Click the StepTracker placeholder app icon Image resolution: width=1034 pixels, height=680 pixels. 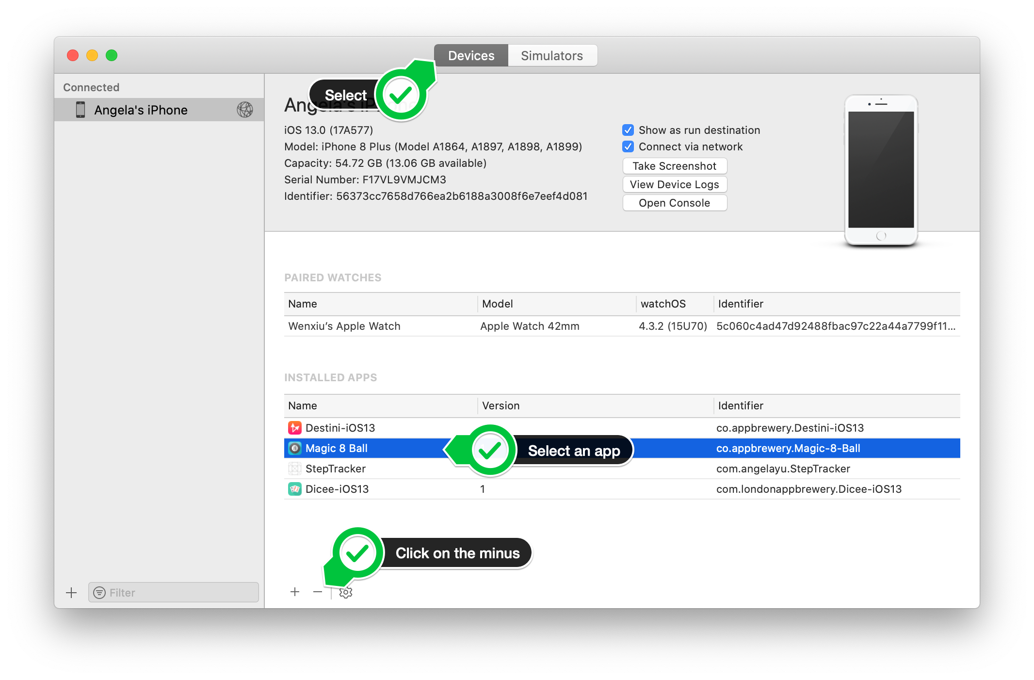tap(295, 469)
